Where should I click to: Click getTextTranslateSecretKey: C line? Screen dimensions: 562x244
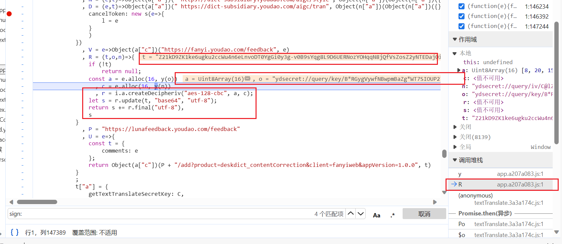coord(136,194)
